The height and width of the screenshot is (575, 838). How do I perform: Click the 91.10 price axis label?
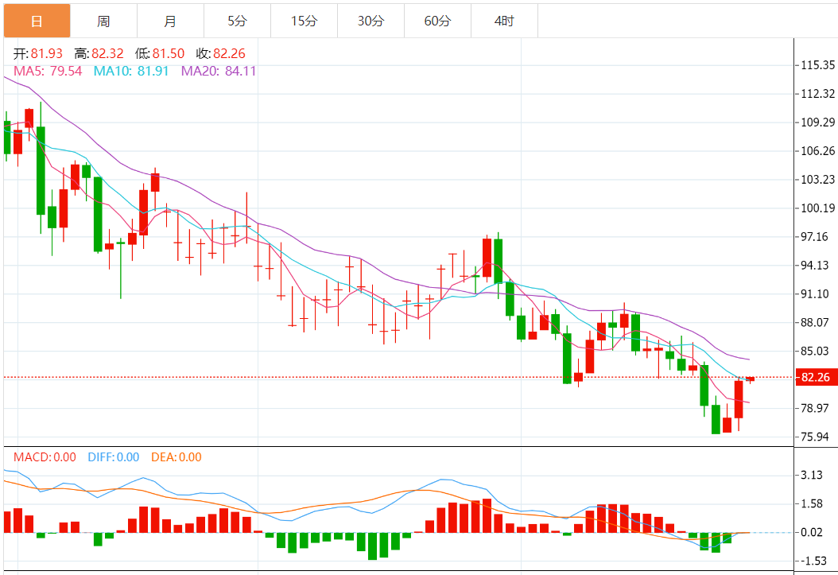click(815, 294)
